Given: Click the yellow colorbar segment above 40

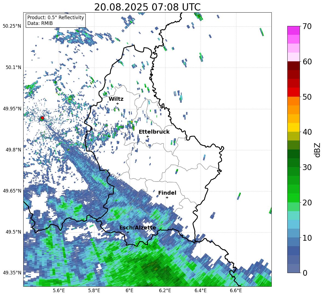Looking at the screenshot, I should [x=293, y=127].
